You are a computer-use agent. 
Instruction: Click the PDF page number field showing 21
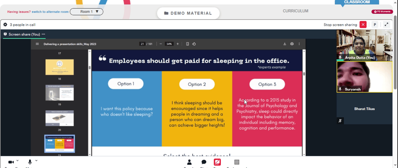tap(142, 44)
